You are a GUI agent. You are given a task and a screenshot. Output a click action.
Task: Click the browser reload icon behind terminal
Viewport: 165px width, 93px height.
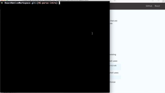point(115,1)
